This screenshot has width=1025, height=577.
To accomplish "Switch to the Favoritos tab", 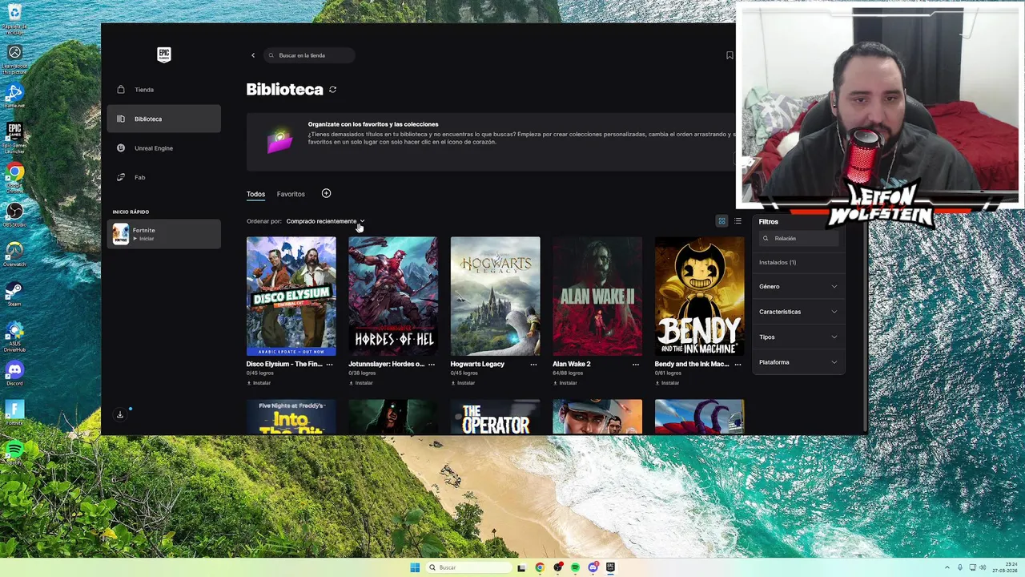I will 291,194.
